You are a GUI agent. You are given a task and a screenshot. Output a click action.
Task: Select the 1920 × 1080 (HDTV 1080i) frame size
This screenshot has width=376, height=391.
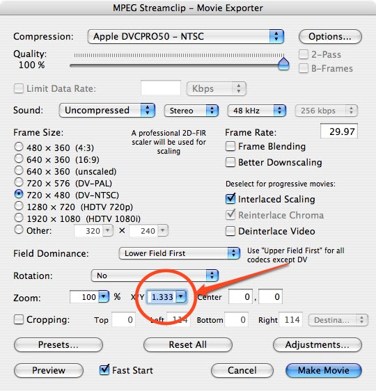point(19,218)
